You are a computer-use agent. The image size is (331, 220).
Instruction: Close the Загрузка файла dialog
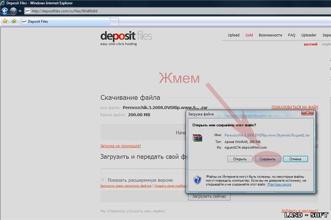pos(308,113)
